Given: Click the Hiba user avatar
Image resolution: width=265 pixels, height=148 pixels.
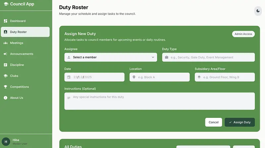Looking at the screenshot, I should [x=6, y=142].
